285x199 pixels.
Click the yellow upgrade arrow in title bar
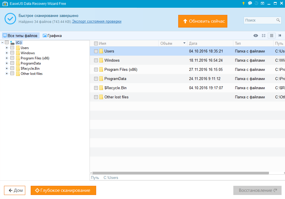tap(243, 3)
